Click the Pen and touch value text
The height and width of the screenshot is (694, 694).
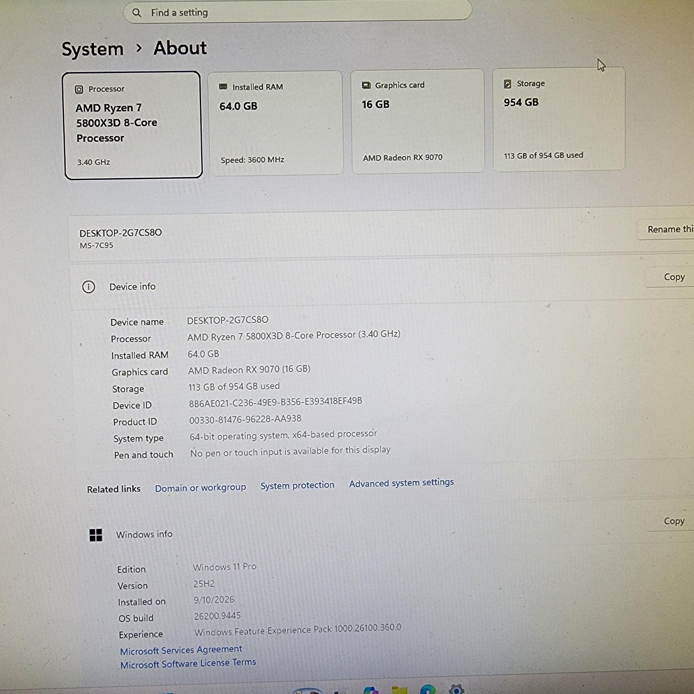[290, 451]
